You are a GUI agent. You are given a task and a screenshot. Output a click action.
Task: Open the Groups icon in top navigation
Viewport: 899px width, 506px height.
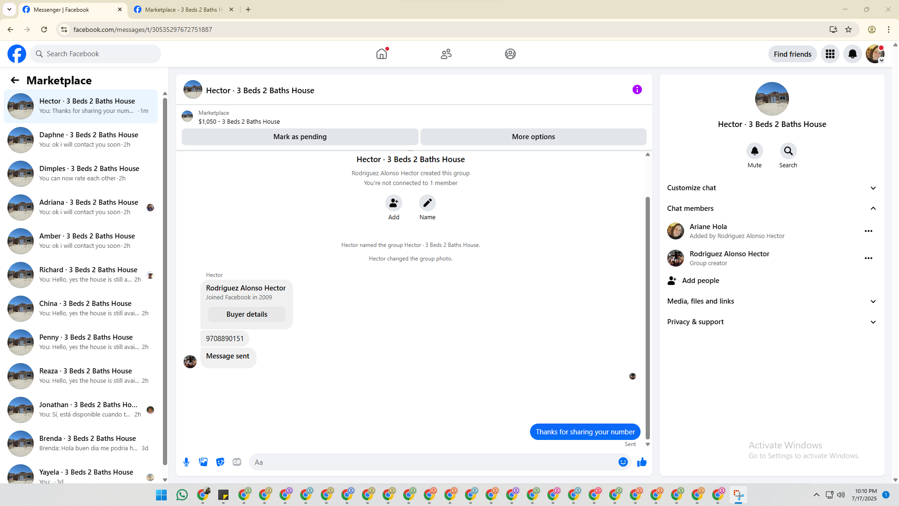tap(510, 54)
